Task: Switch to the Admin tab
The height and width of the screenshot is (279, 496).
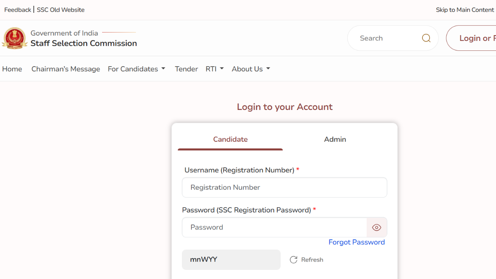Action: click(x=335, y=139)
